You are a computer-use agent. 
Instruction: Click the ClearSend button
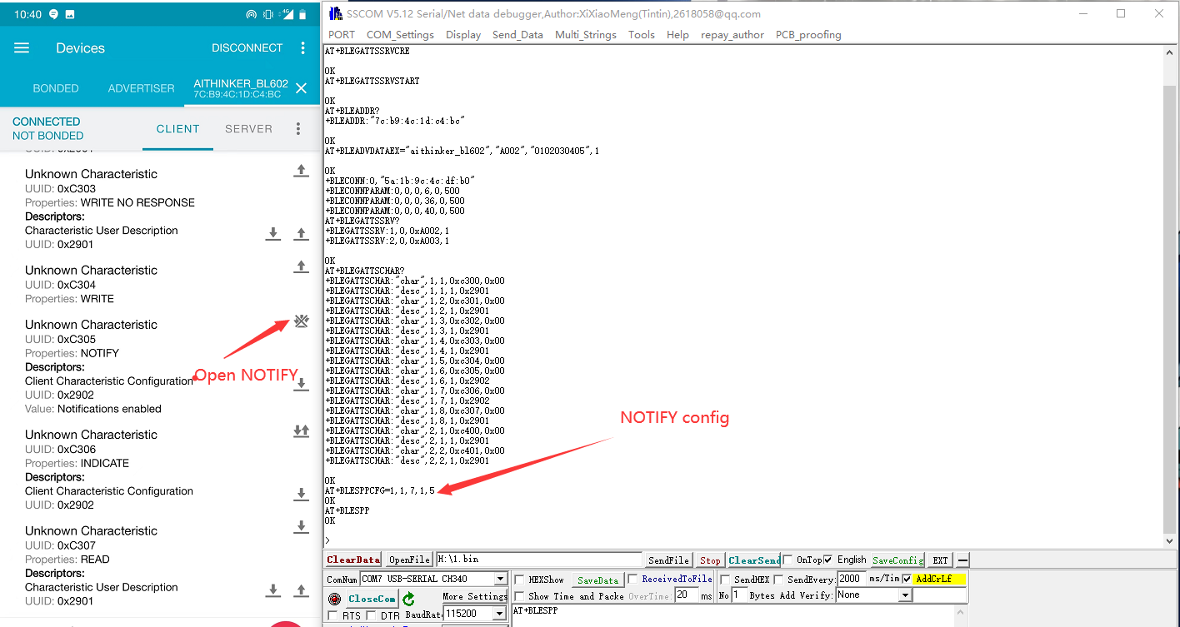pos(755,560)
